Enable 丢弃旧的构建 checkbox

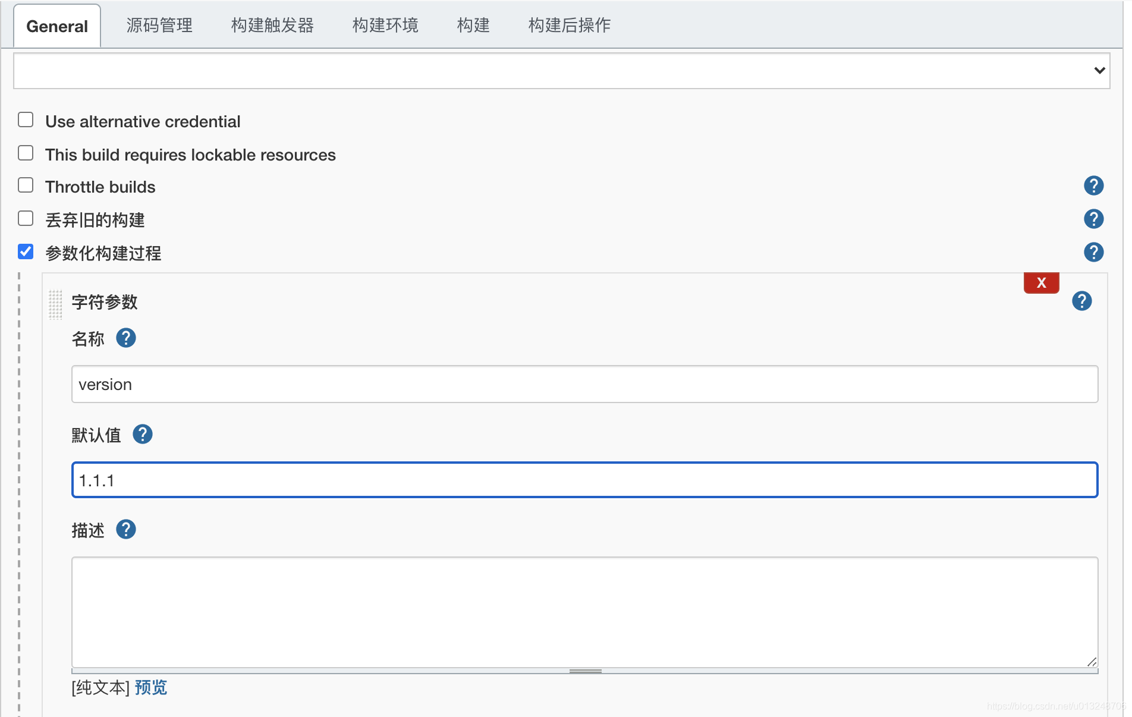26,219
